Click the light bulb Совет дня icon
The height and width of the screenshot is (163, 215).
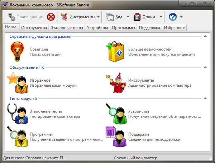point(17,52)
